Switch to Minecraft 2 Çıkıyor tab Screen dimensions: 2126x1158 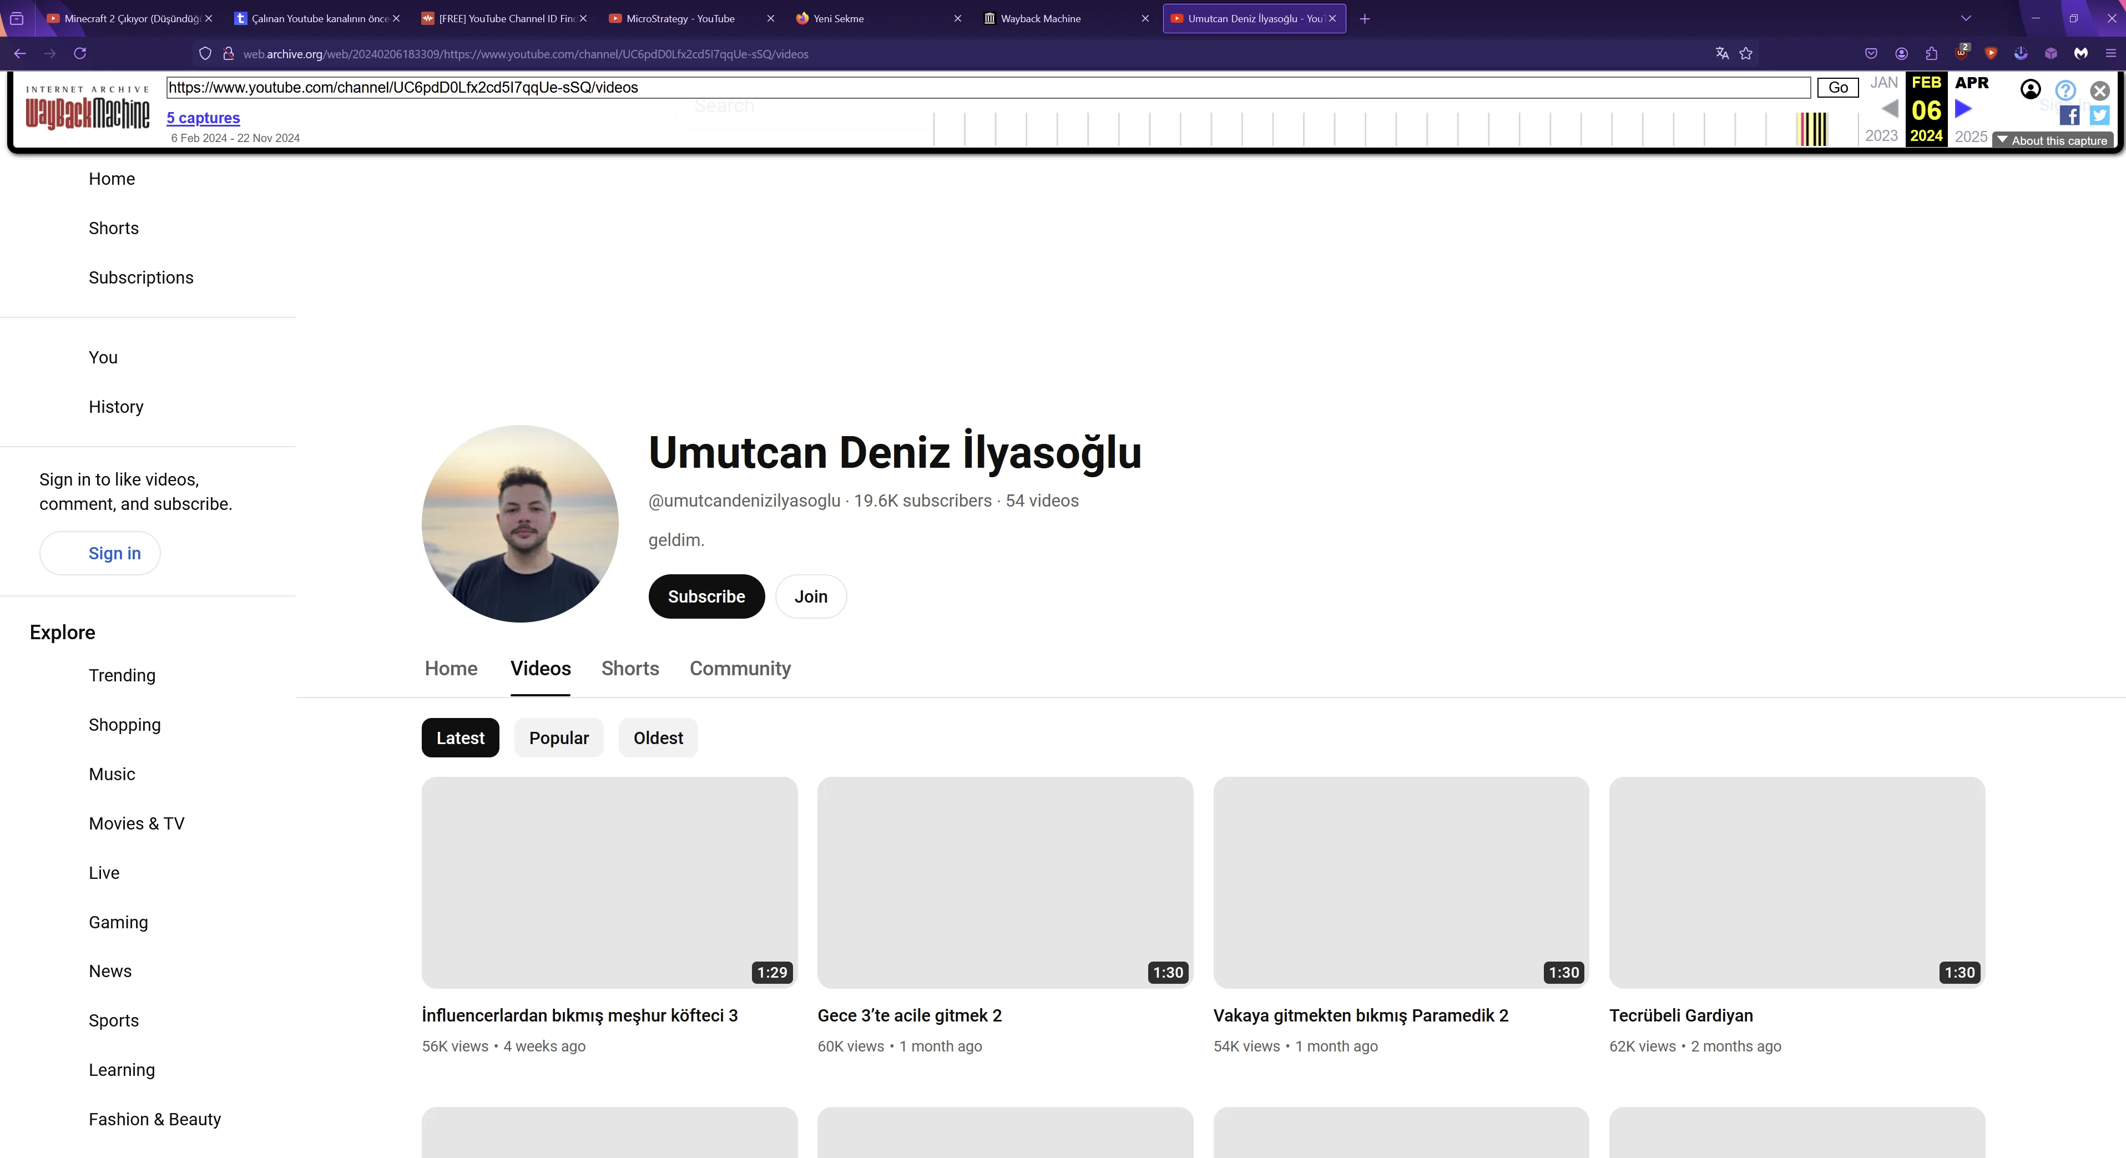130,18
